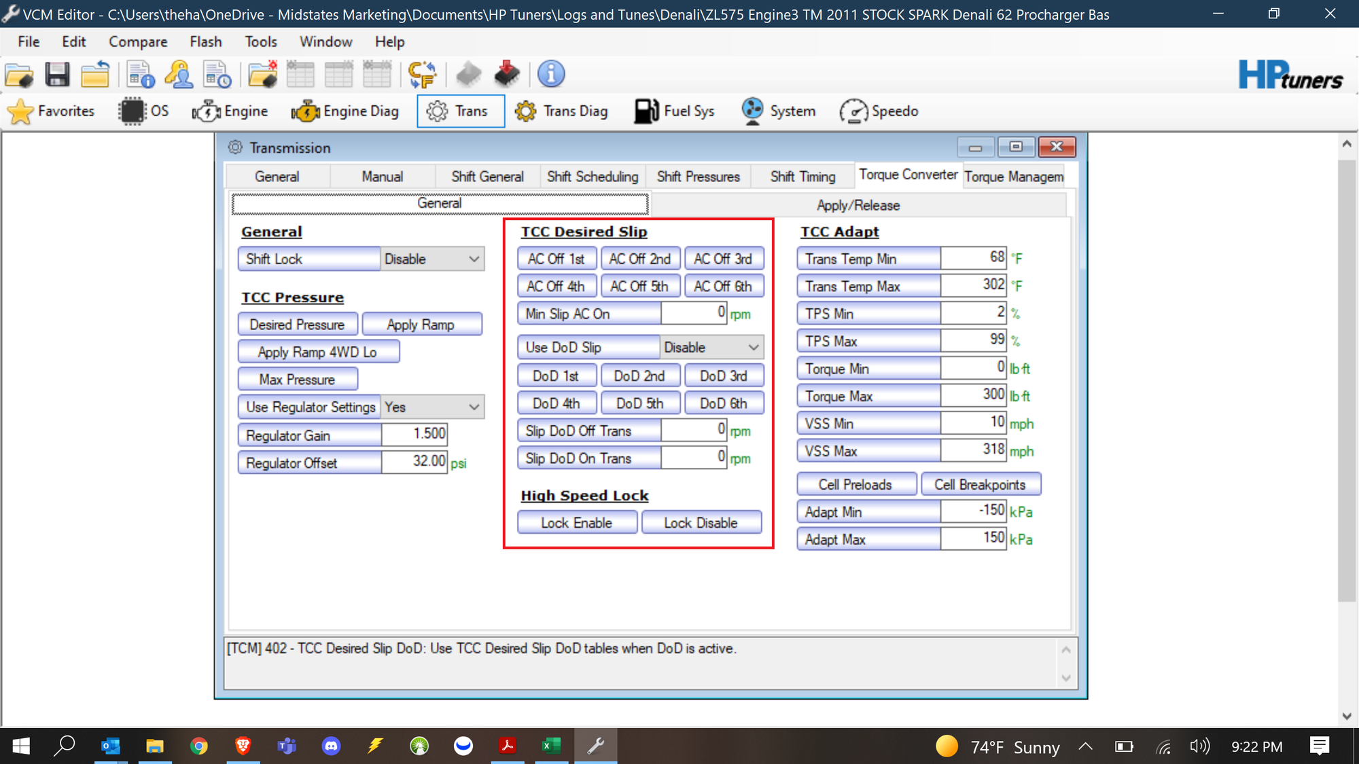Click the write vehicle chip icon
This screenshot has width=1359, height=764.
pos(507,75)
